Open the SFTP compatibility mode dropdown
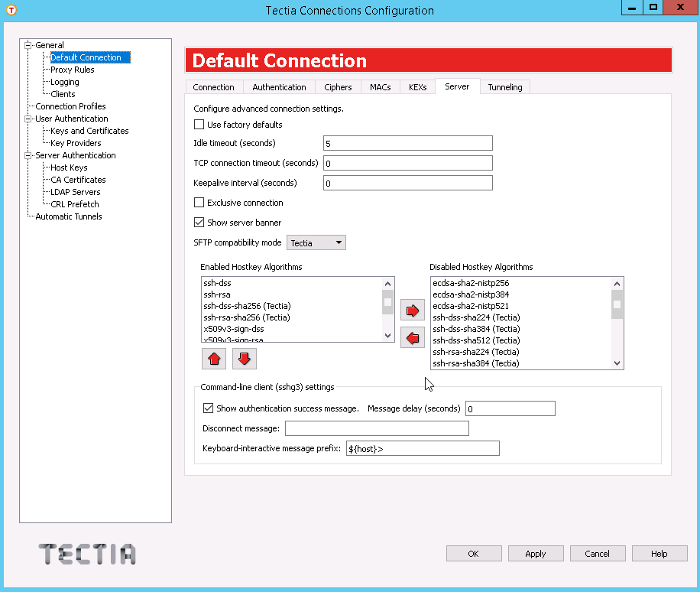The width and height of the screenshot is (700, 592). [316, 242]
